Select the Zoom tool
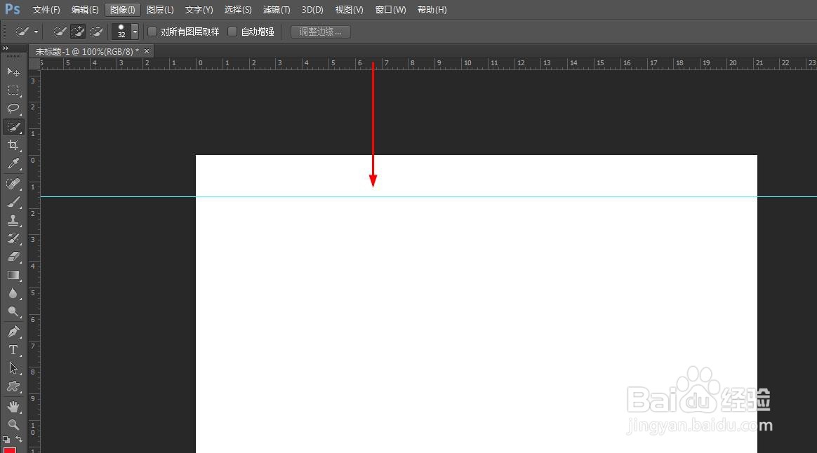817x453 pixels. (13, 424)
